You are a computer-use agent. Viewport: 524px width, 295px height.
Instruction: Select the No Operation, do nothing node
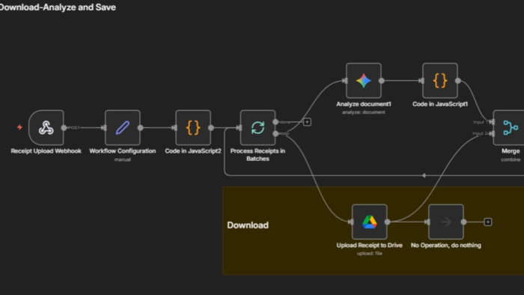446,222
